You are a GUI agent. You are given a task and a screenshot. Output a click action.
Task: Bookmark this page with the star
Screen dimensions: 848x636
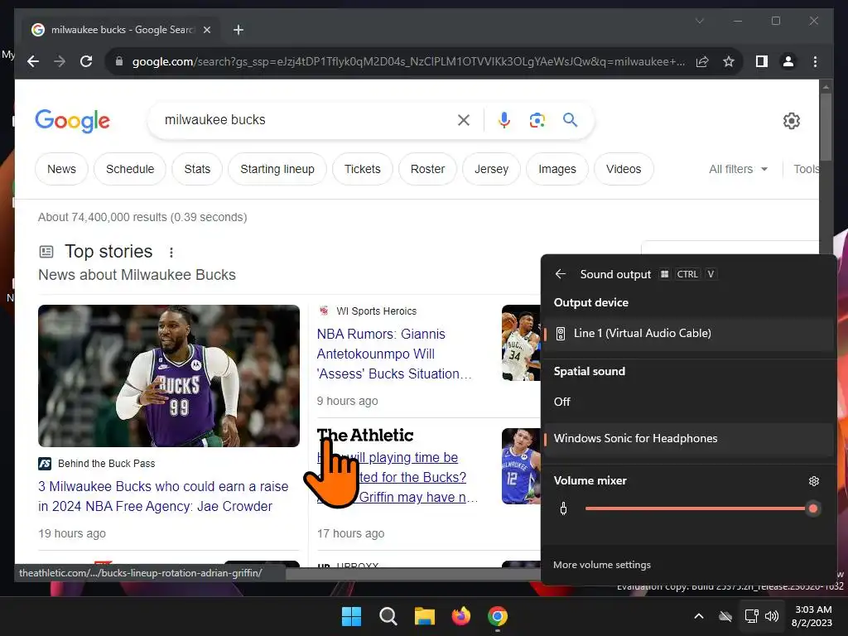[729, 61]
